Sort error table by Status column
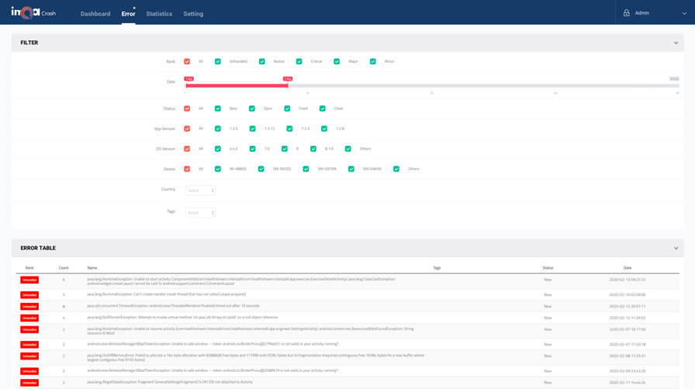The width and height of the screenshot is (695, 389). point(548,268)
